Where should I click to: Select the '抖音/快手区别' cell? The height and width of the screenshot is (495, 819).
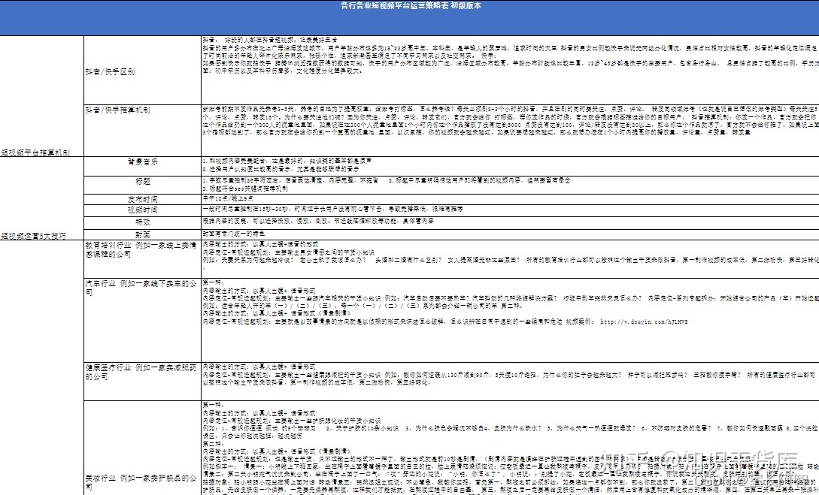point(110,72)
